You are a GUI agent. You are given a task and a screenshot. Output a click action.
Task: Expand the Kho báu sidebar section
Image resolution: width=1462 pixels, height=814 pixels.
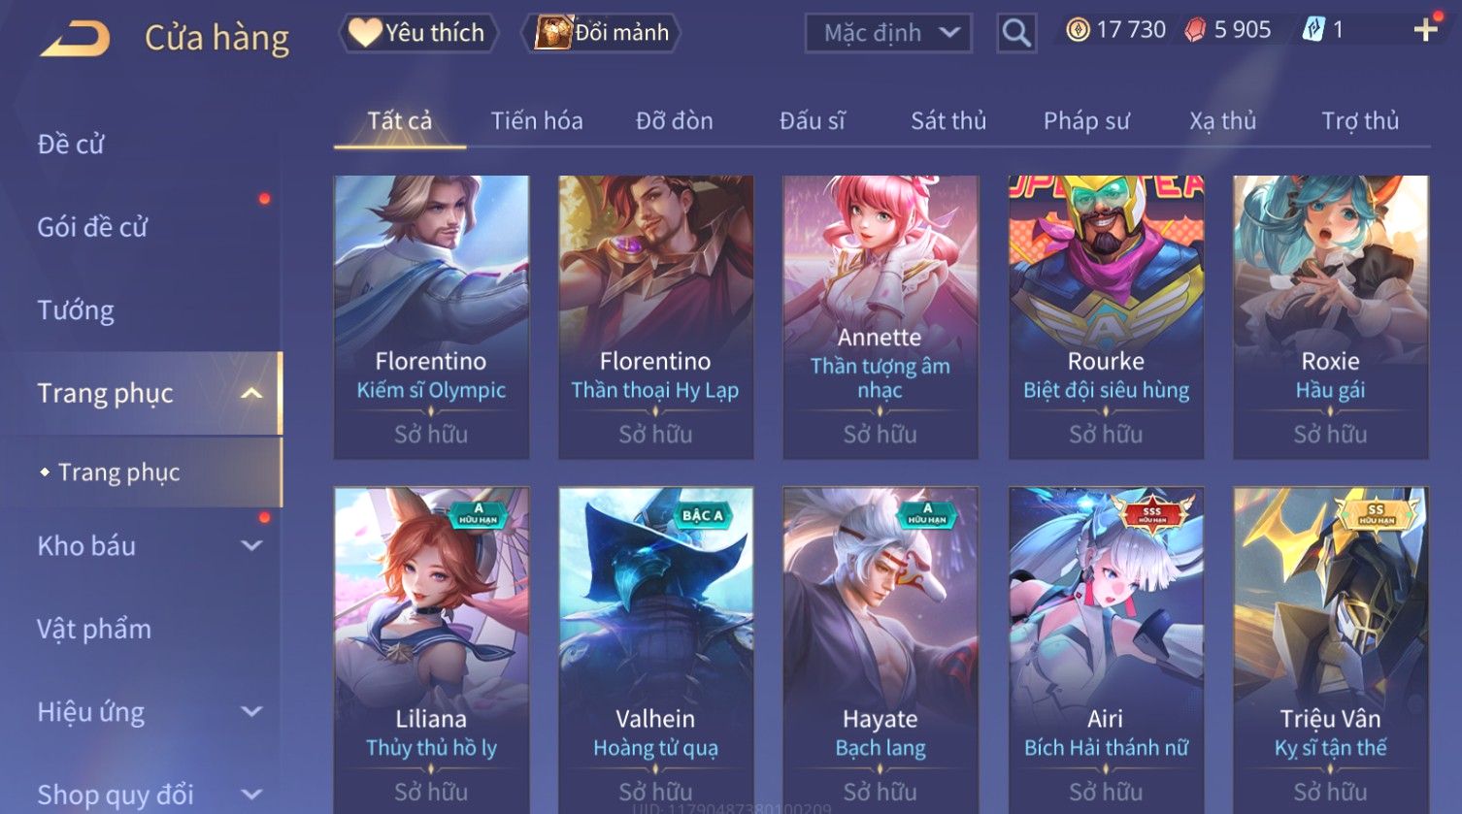tap(251, 546)
